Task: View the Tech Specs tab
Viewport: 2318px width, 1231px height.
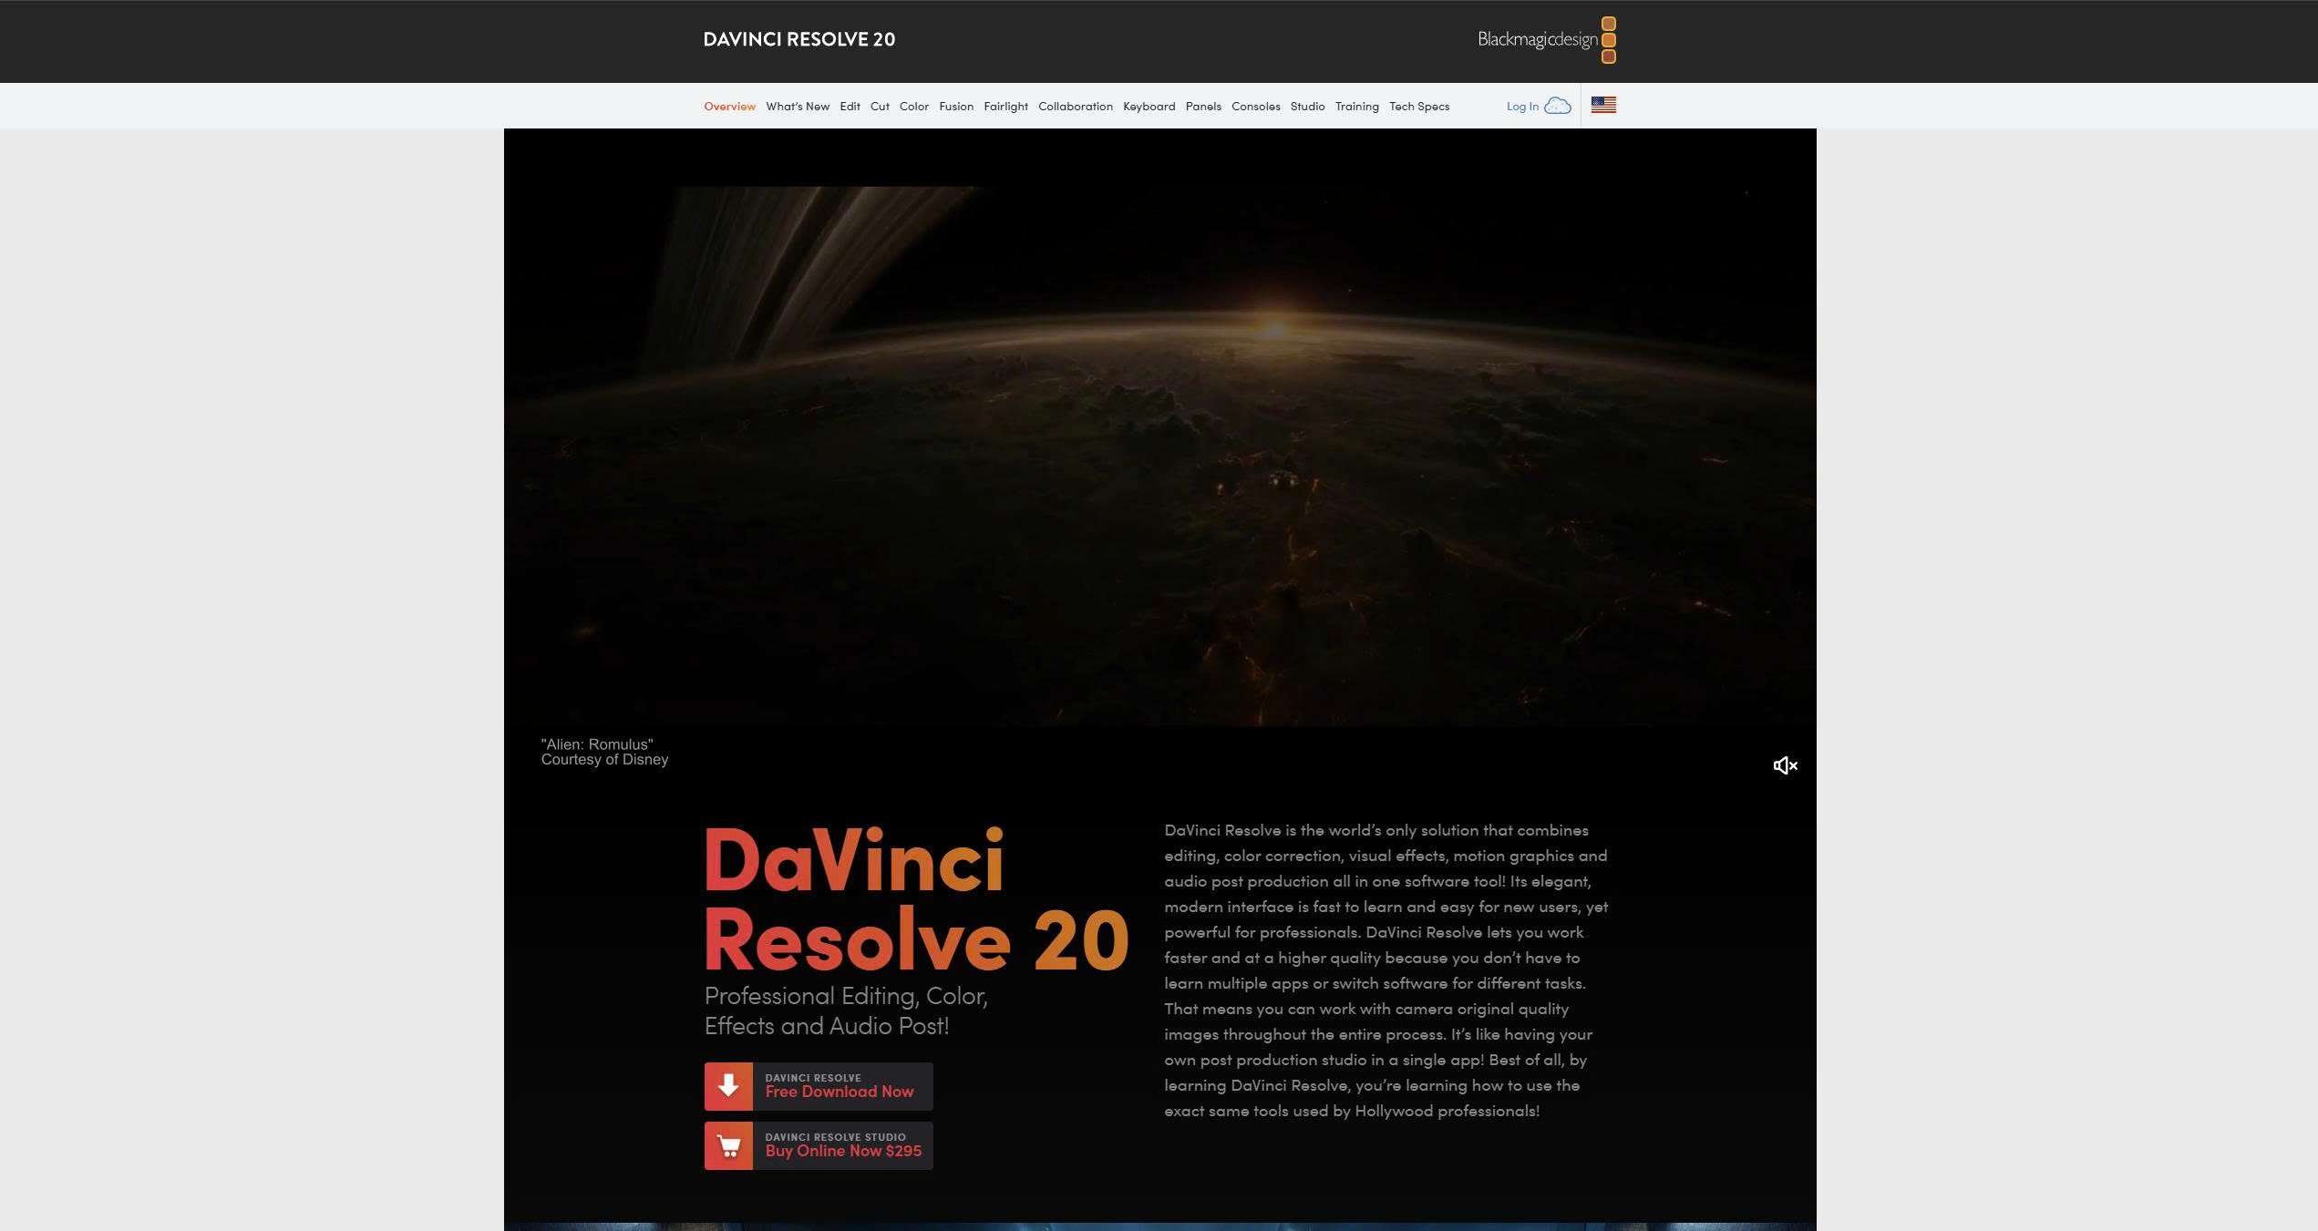Action: tap(1418, 107)
